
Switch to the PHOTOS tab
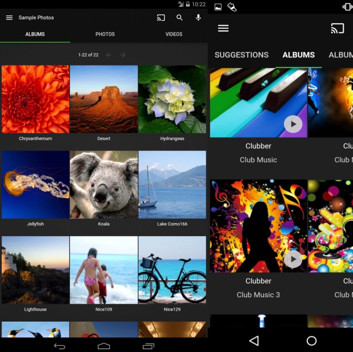click(x=105, y=34)
